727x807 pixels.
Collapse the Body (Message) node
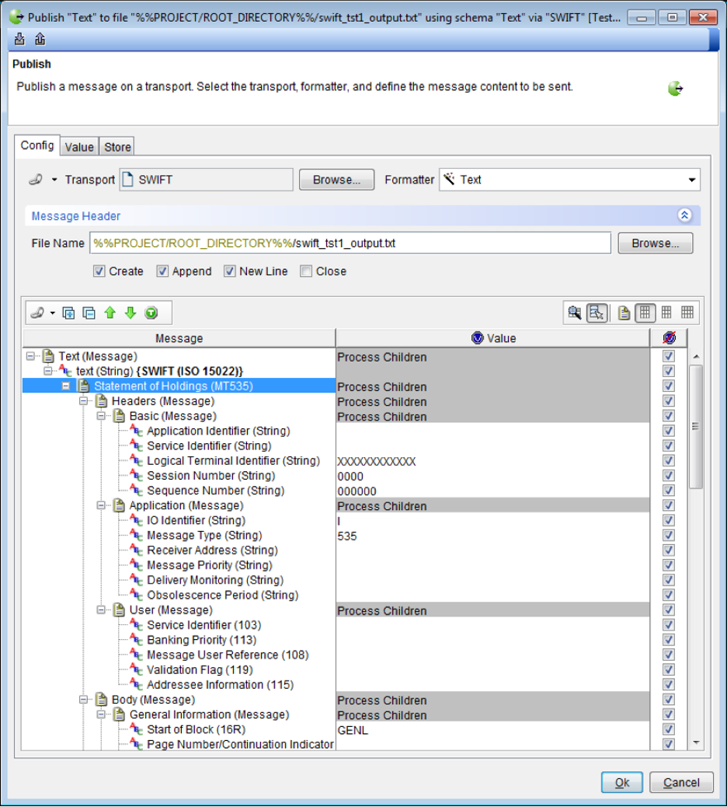pos(83,700)
